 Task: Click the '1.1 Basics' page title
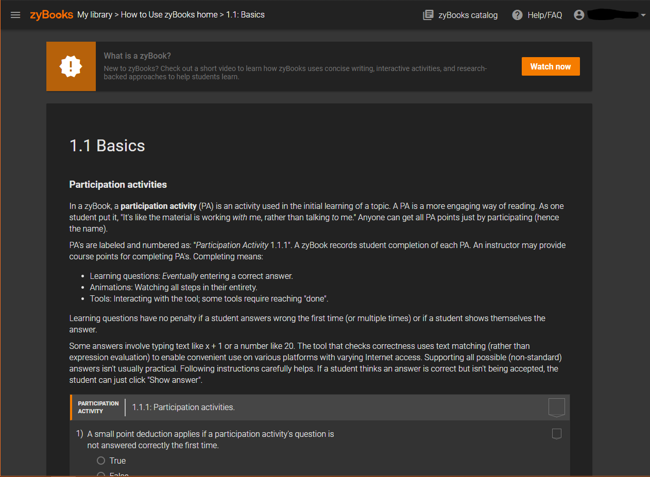coord(107,146)
